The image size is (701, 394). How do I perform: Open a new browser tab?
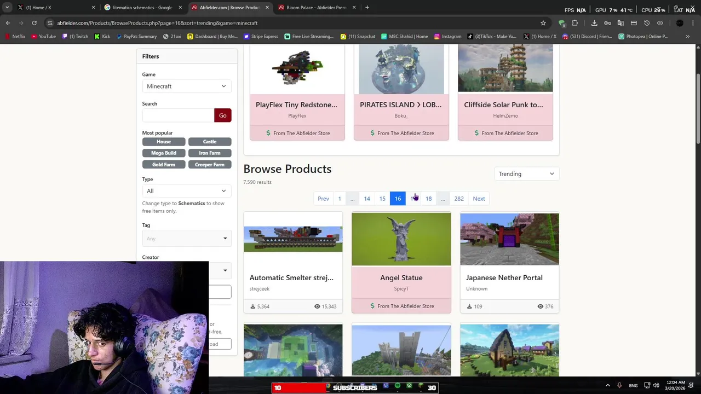pos(367,7)
